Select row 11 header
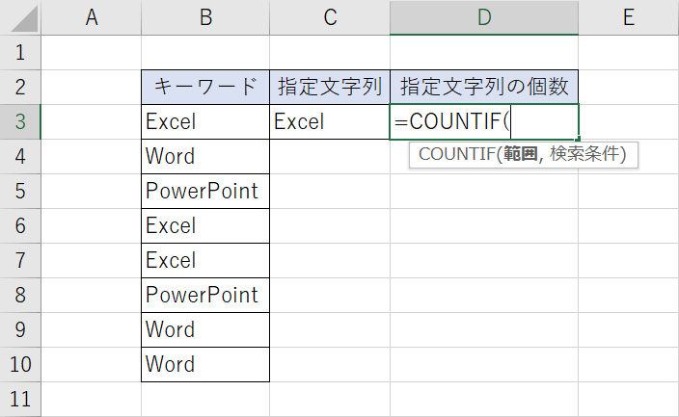The height and width of the screenshot is (417, 679). [20, 399]
